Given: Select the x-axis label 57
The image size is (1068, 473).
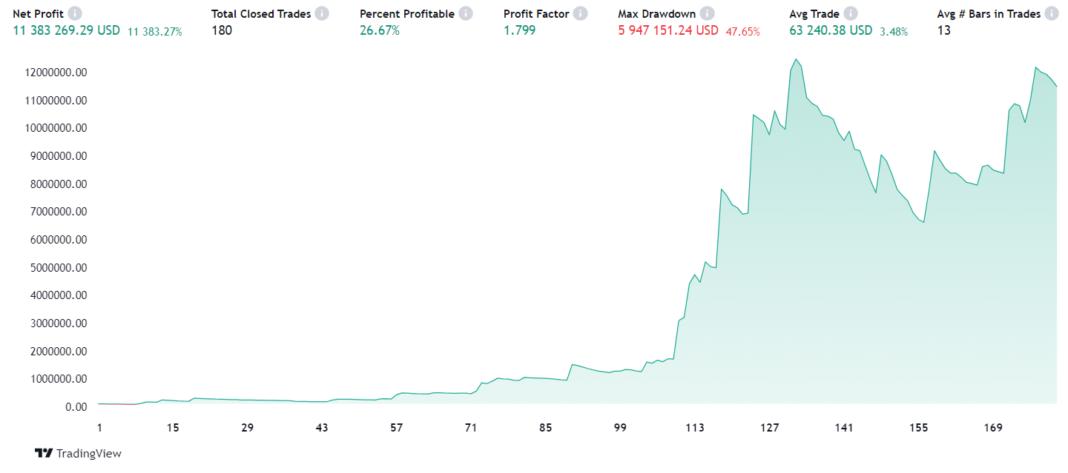Looking at the screenshot, I should pyautogui.click(x=397, y=428).
